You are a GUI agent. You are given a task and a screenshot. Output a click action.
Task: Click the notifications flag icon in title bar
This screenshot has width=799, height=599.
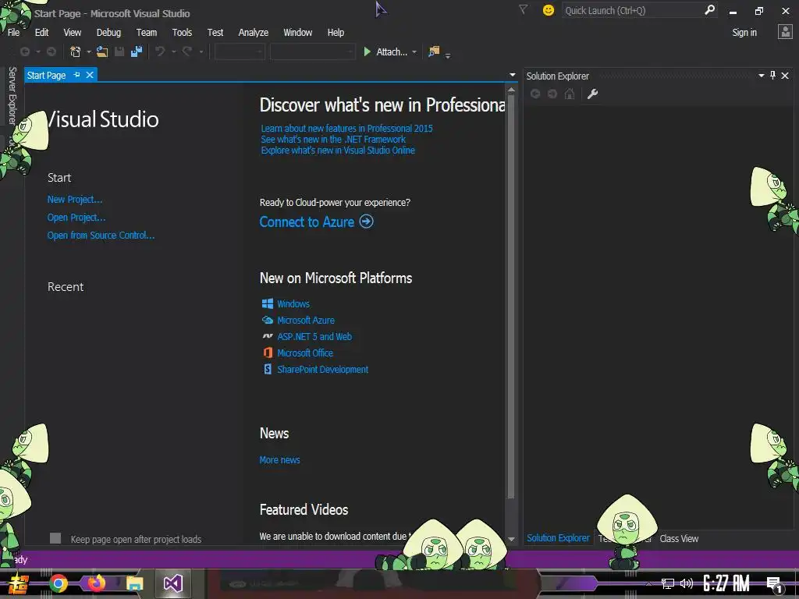(x=523, y=9)
